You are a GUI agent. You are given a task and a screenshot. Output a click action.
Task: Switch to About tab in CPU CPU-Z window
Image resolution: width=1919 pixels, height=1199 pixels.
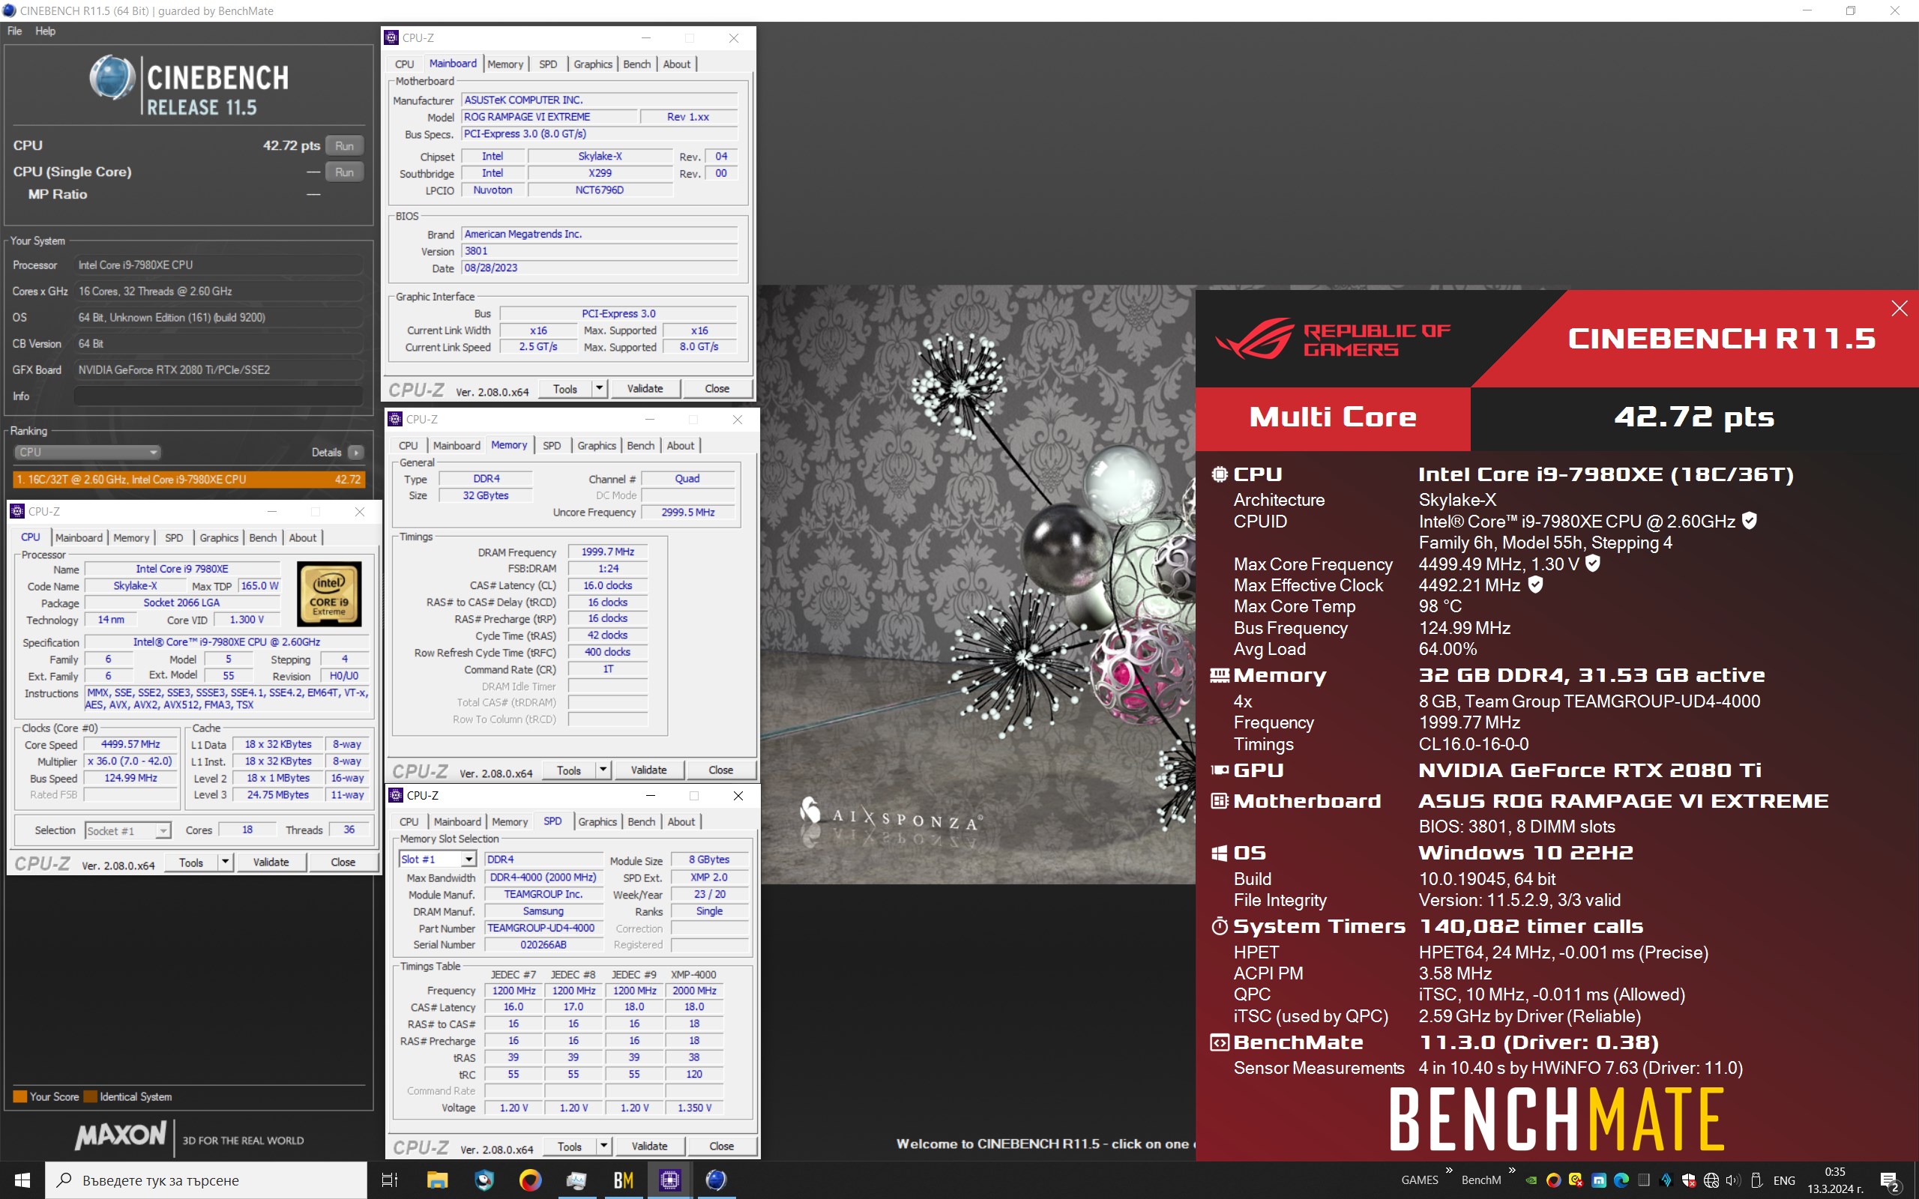pyautogui.click(x=302, y=537)
